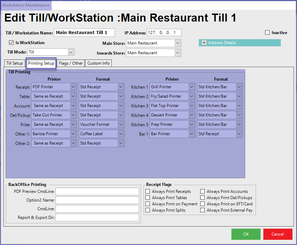Expand the Receipt printer dropdown

pyautogui.click(x=73, y=87)
